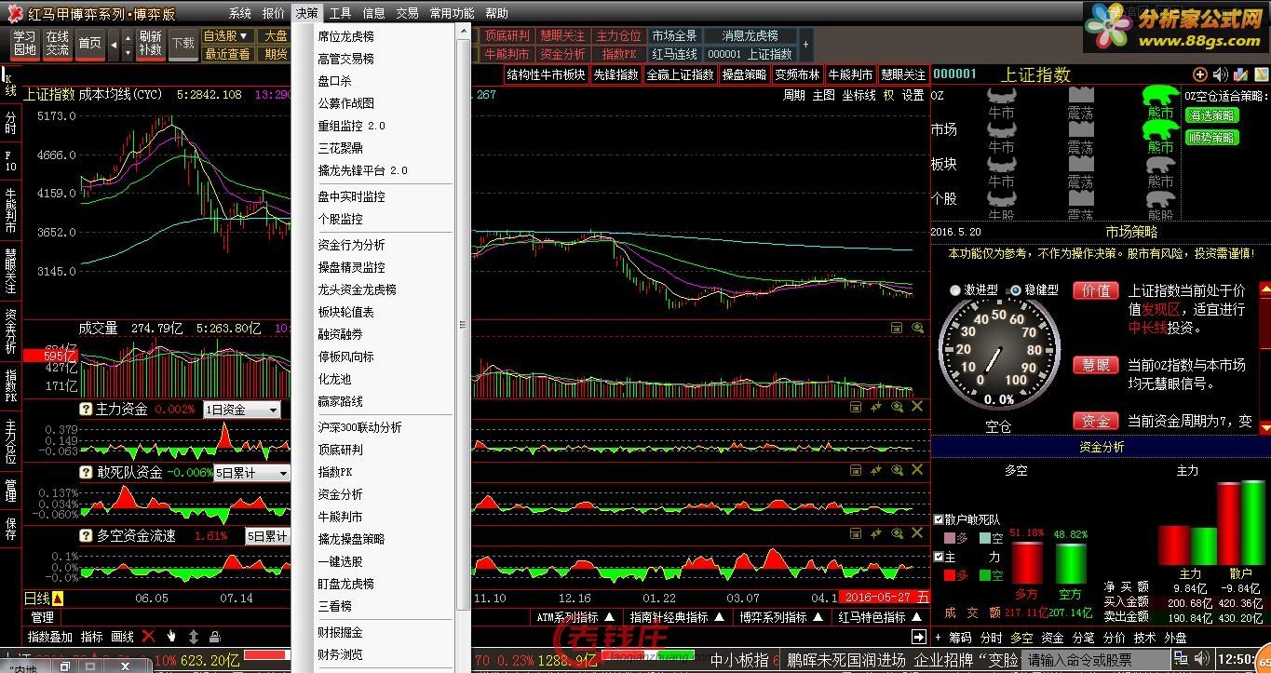The height and width of the screenshot is (673, 1271).
Task: Select the 激进型 radio button
Action: click(x=955, y=290)
